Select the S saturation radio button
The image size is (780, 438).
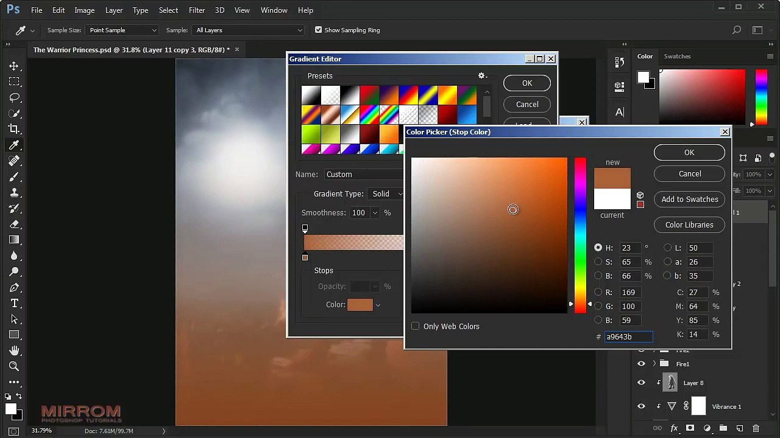[598, 262]
